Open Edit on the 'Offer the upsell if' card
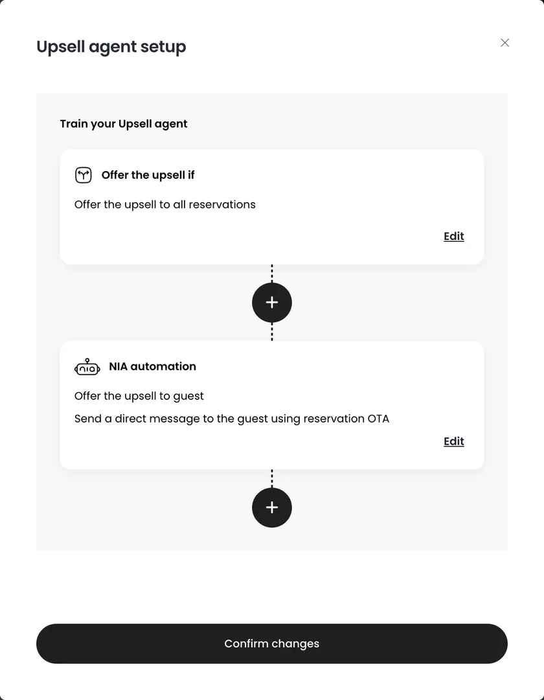Viewport: 544px width, 700px height. [x=453, y=236]
